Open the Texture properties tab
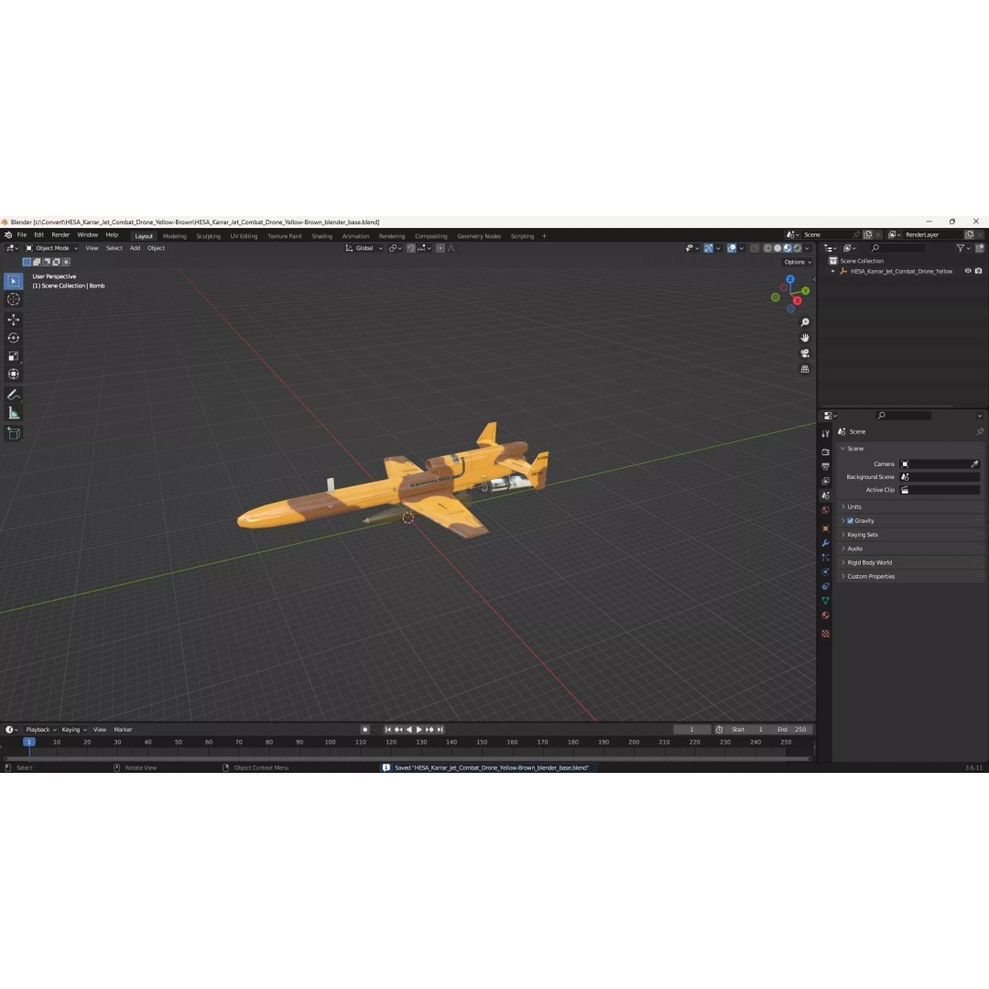989x989 pixels. click(826, 634)
